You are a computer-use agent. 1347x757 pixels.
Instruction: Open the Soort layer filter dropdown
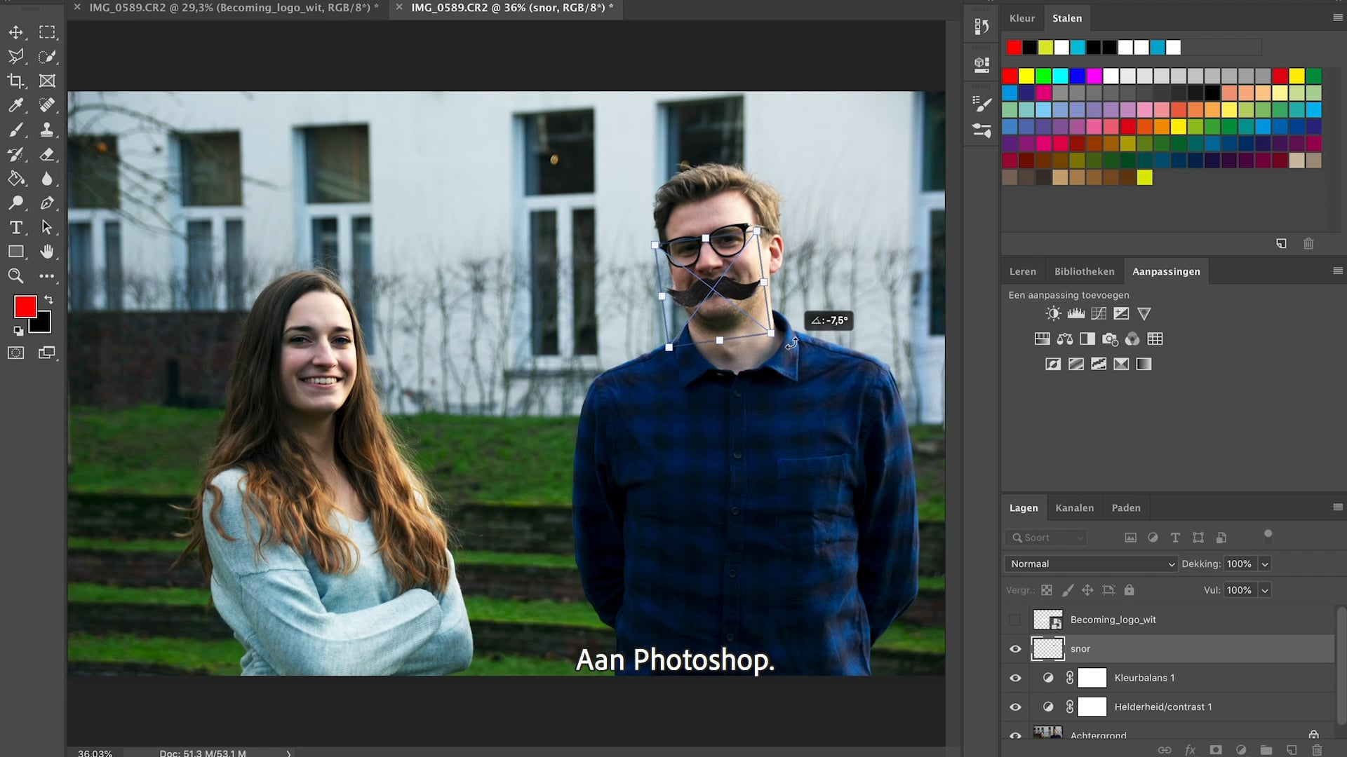click(1046, 538)
